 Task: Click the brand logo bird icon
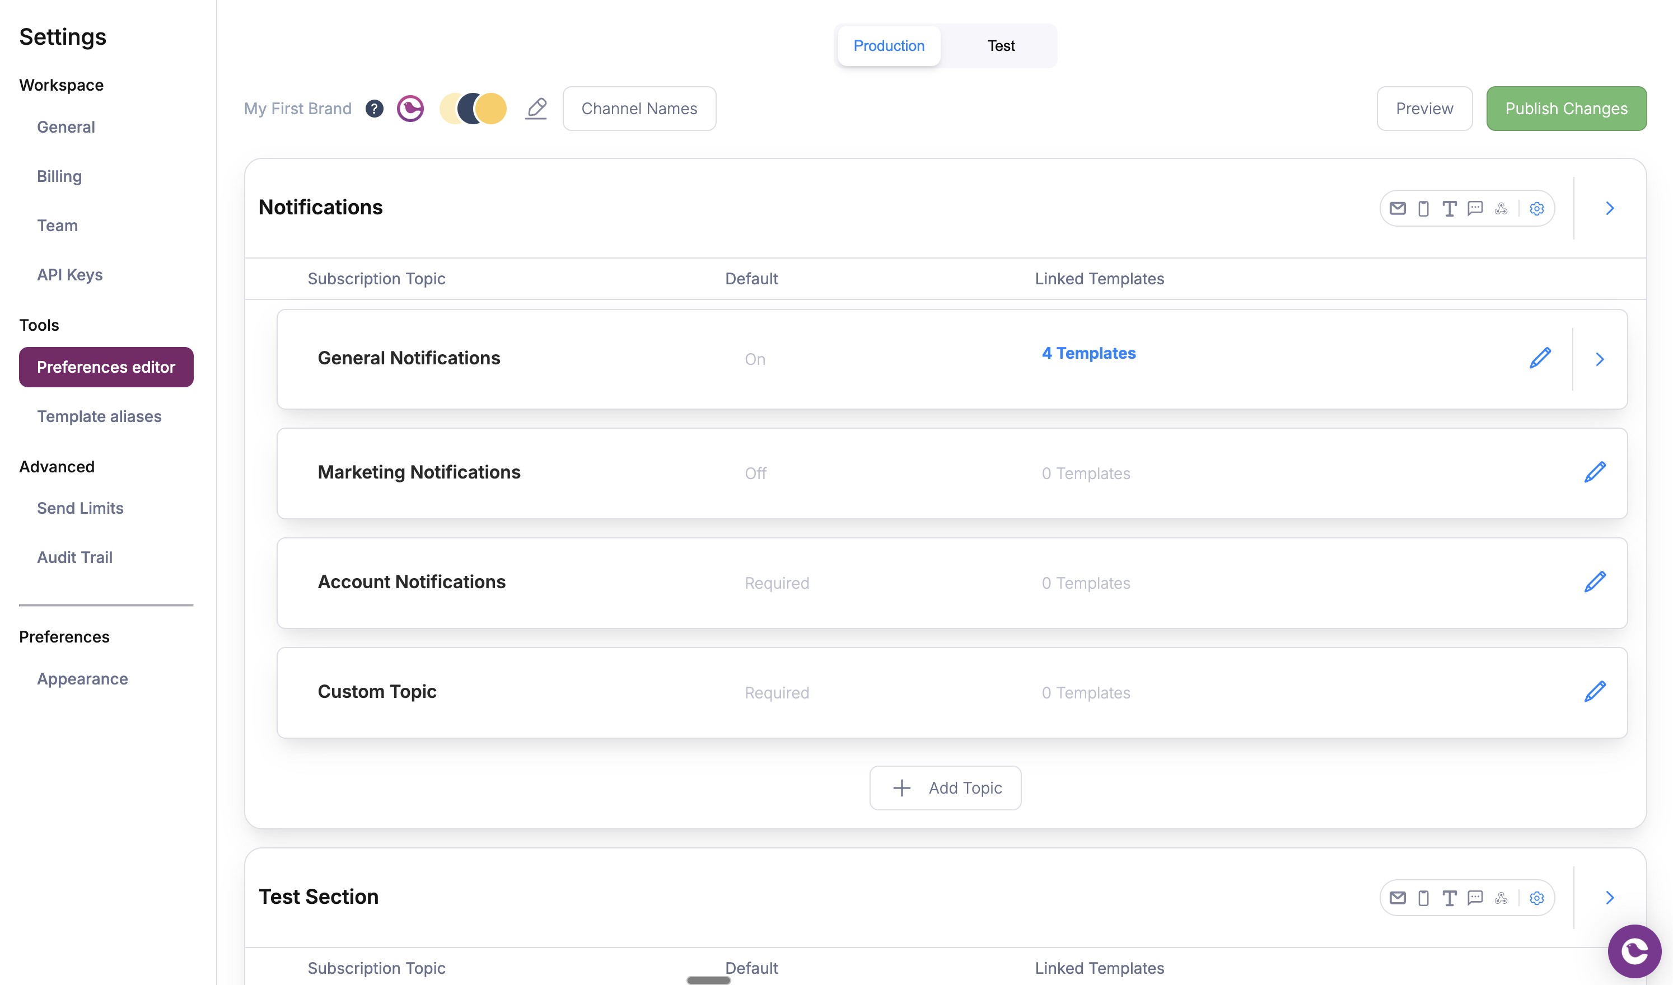click(x=410, y=108)
